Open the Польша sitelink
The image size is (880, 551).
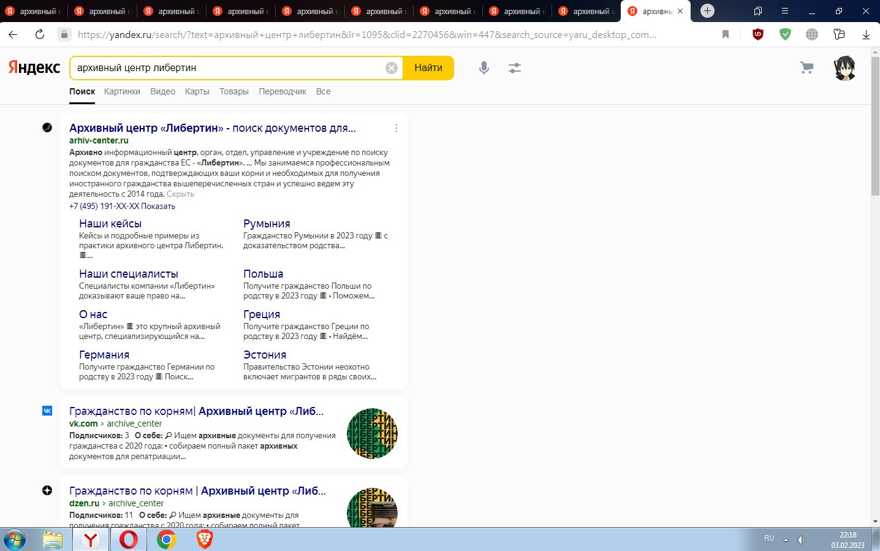[263, 274]
